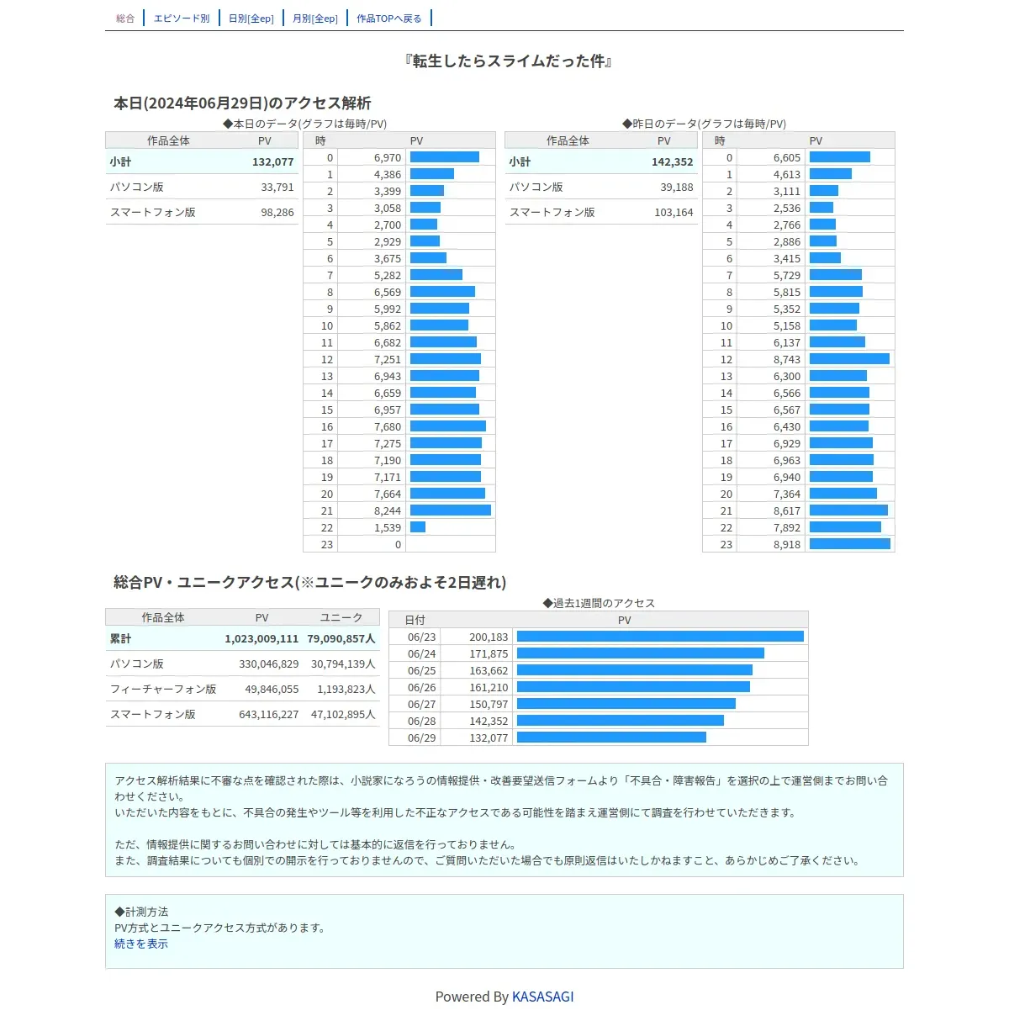Image resolution: width=1009 pixels, height=1010 pixels.
Task: Click the 06/23 value 200,183
Action: [x=489, y=637]
